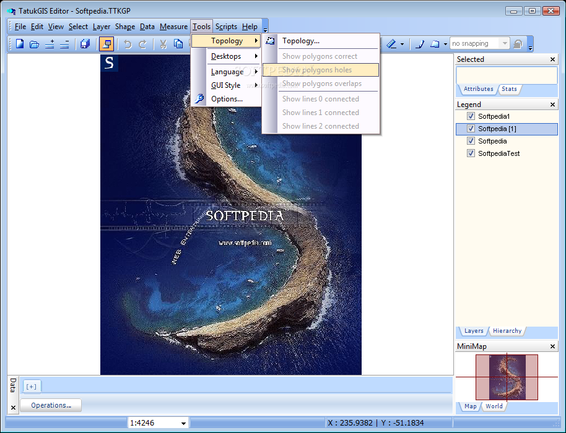Uncheck the Softpedia1 layer checkbox
The height and width of the screenshot is (433, 566).
click(x=471, y=116)
